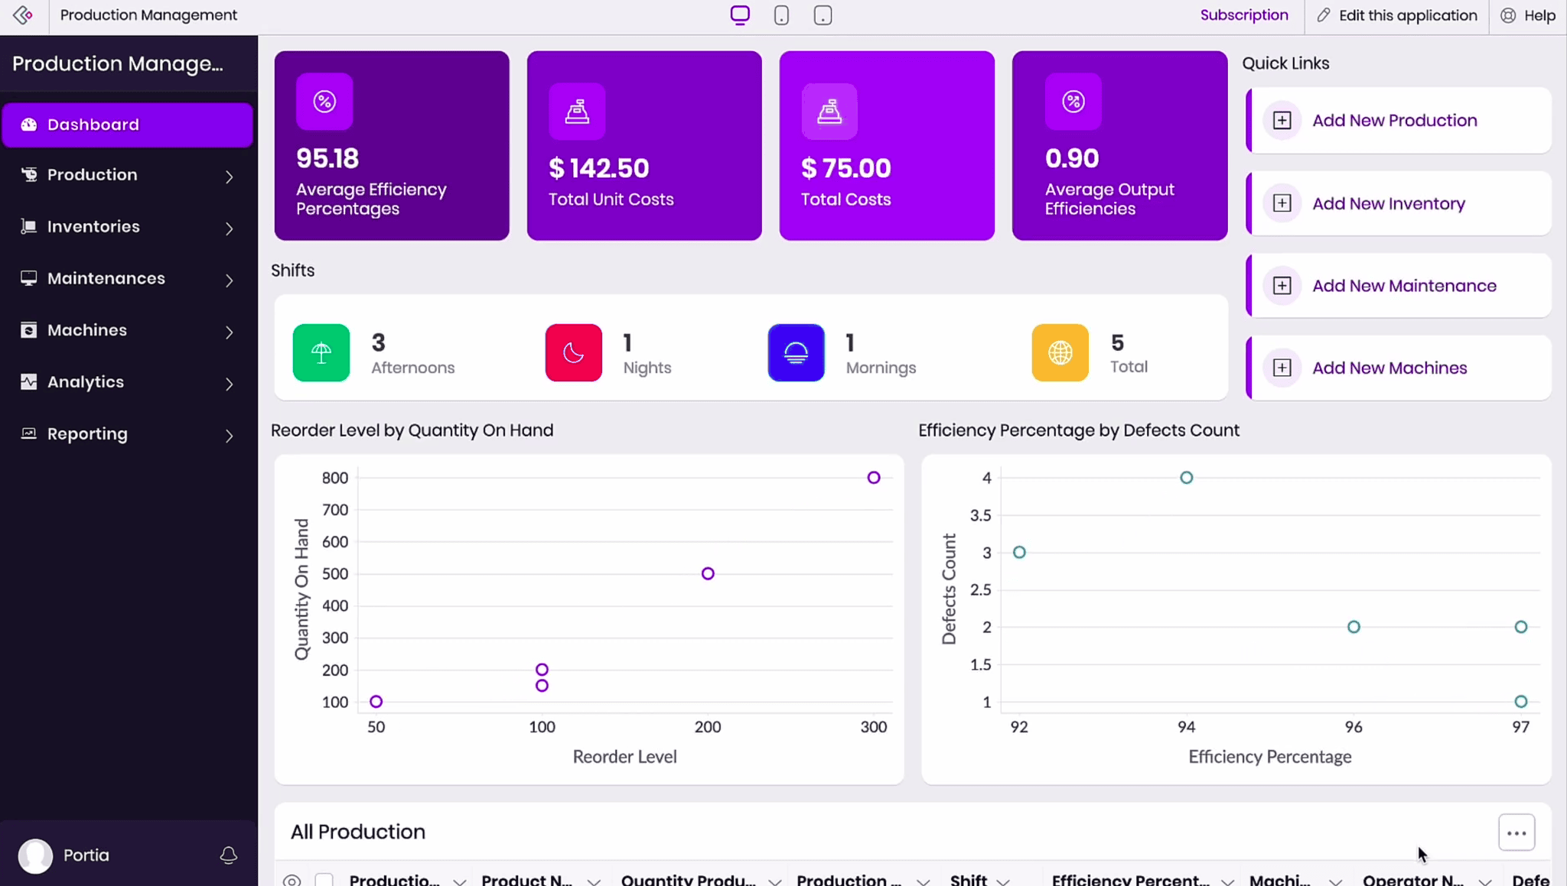
Task: Click the 800 data point on Reorder chart
Action: pos(874,478)
